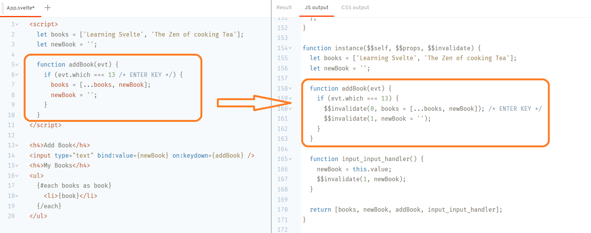The width and height of the screenshot is (591, 233).
Task: Select the App.svelte file tab
Action: [21, 7]
